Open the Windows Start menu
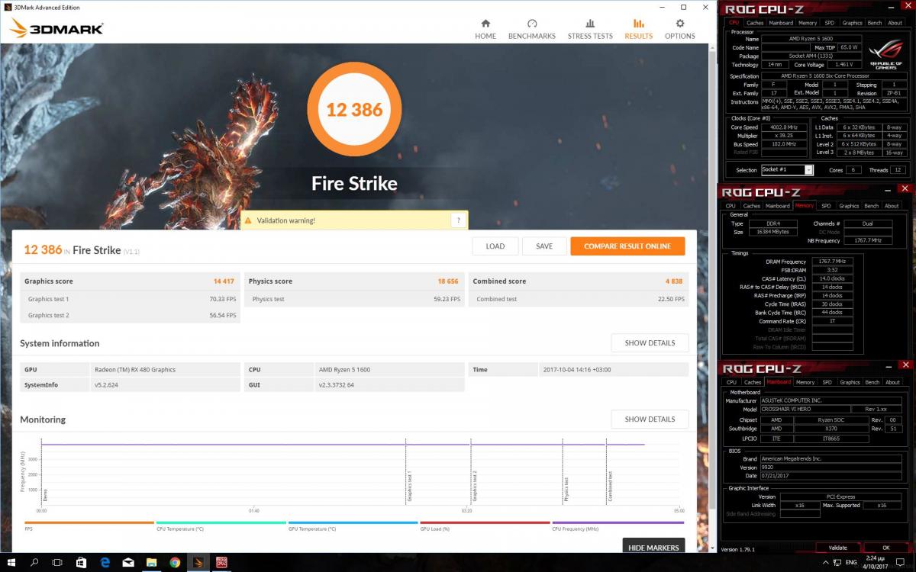The height and width of the screenshot is (572, 916). (11, 562)
